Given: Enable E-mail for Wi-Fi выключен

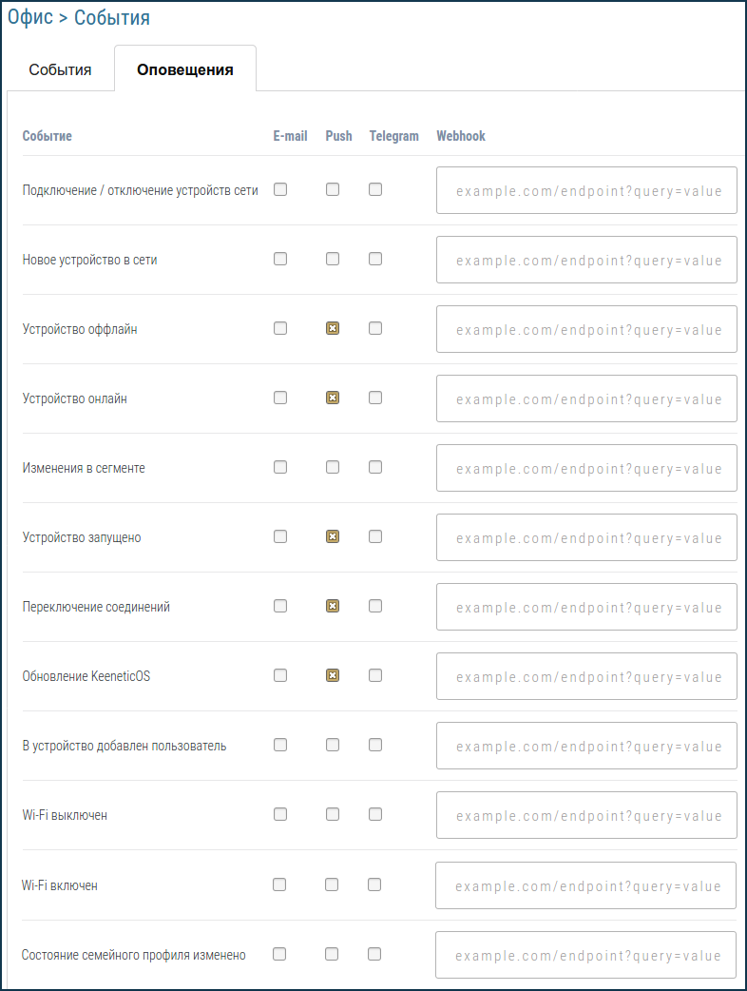Looking at the screenshot, I should pyautogui.click(x=280, y=814).
